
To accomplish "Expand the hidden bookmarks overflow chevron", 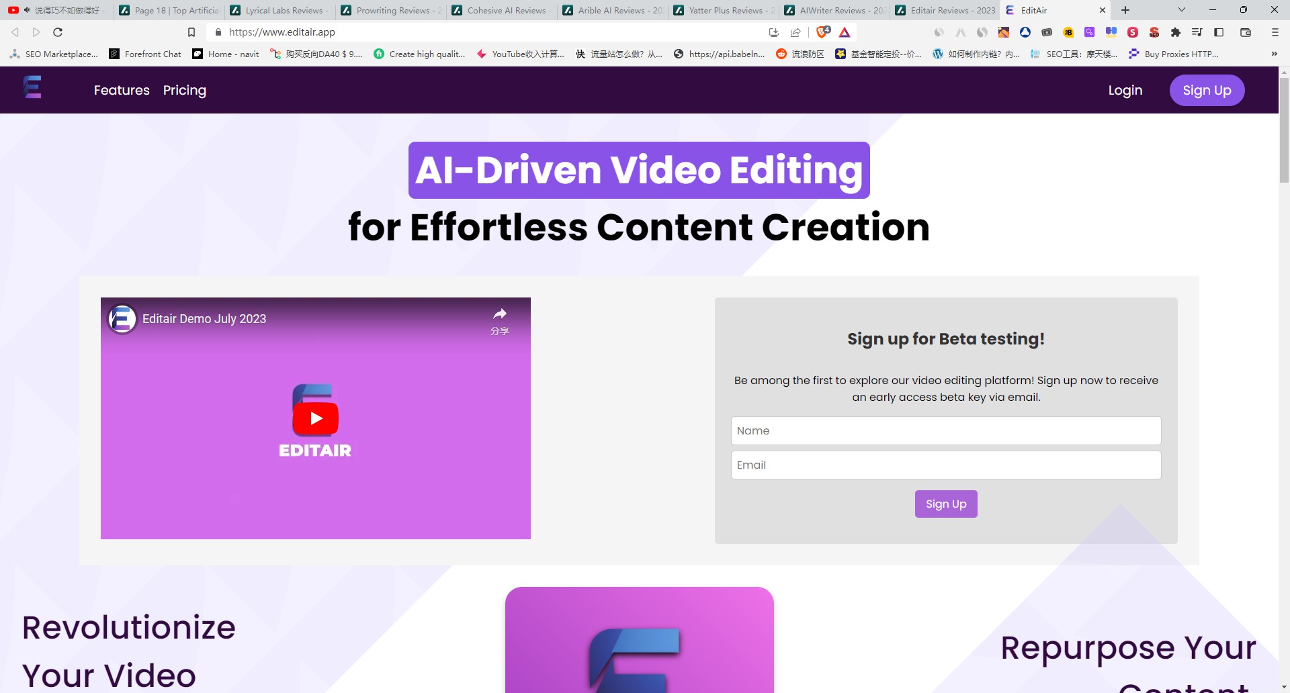I will point(1274,54).
